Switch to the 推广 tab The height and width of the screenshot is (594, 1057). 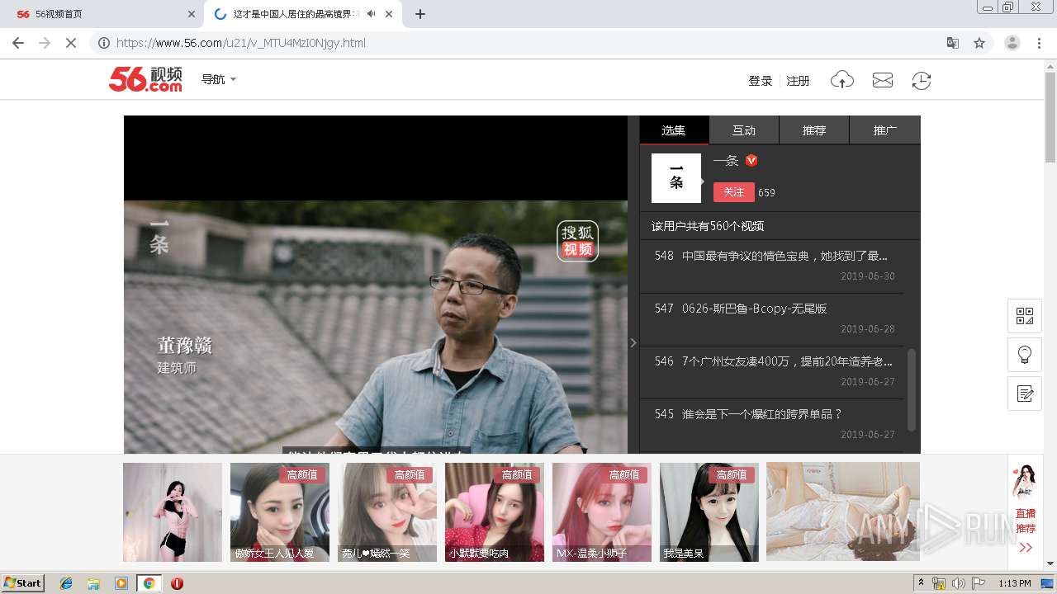tap(885, 130)
